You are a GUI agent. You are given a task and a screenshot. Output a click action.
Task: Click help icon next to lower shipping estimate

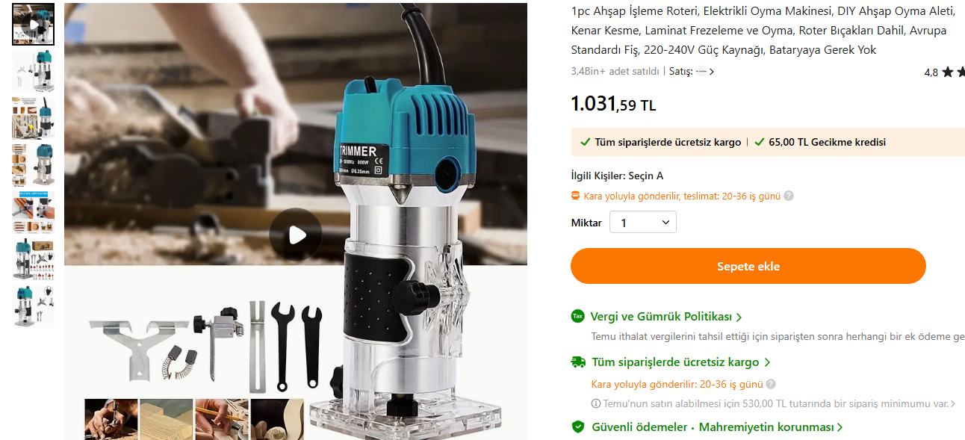771,384
